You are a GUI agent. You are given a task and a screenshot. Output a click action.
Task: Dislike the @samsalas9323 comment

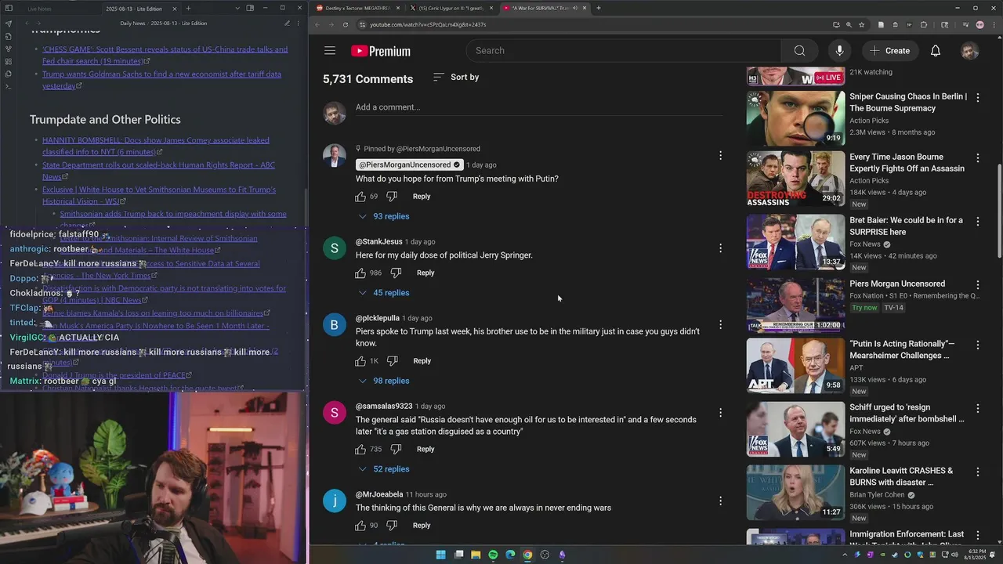point(396,449)
